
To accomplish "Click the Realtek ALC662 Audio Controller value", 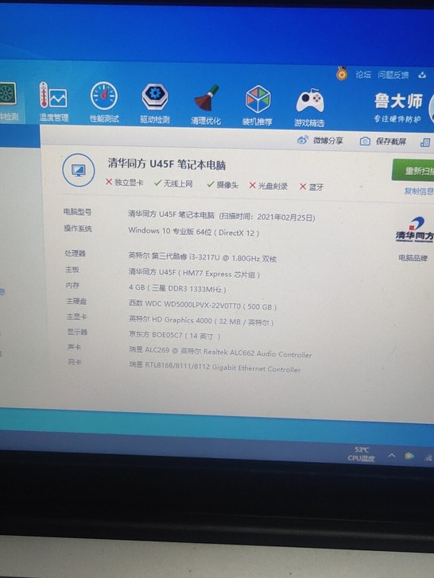I will (x=220, y=352).
